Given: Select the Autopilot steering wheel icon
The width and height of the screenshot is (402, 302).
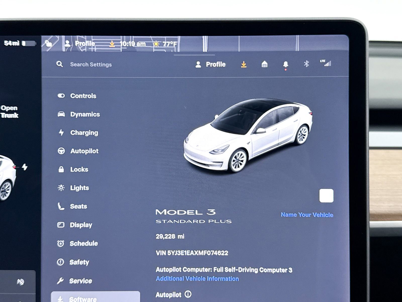Looking at the screenshot, I should (61, 151).
